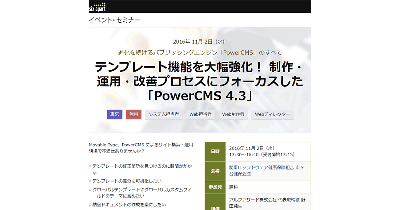The image size is (400, 210).
Task: Click the speaker text アルファサード株式会社 代表取締役
Action: pyautogui.click(x=267, y=203)
